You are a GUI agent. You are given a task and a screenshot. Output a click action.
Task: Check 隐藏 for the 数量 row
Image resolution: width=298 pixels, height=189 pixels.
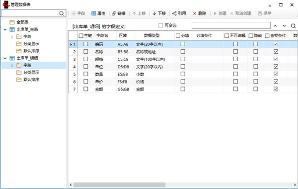[256, 74]
